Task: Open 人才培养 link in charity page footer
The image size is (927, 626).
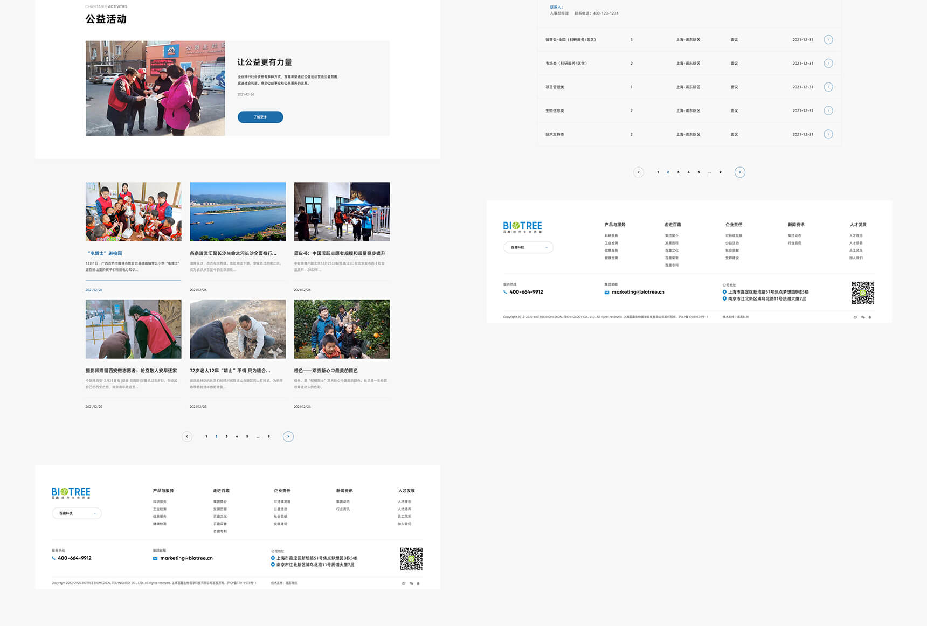Action: (x=404, y=509)
